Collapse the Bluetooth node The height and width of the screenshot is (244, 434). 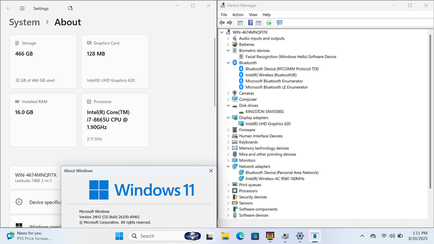tap(228, 63)
